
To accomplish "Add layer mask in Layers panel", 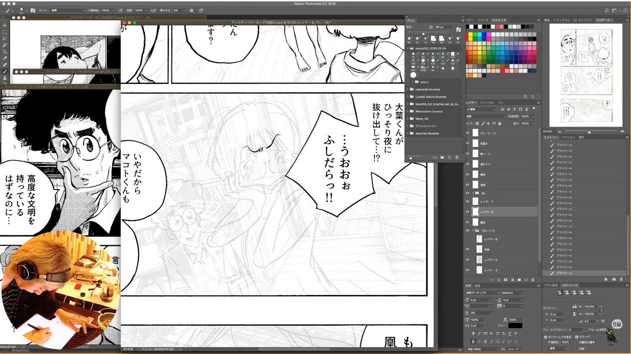I will [505, 279].
